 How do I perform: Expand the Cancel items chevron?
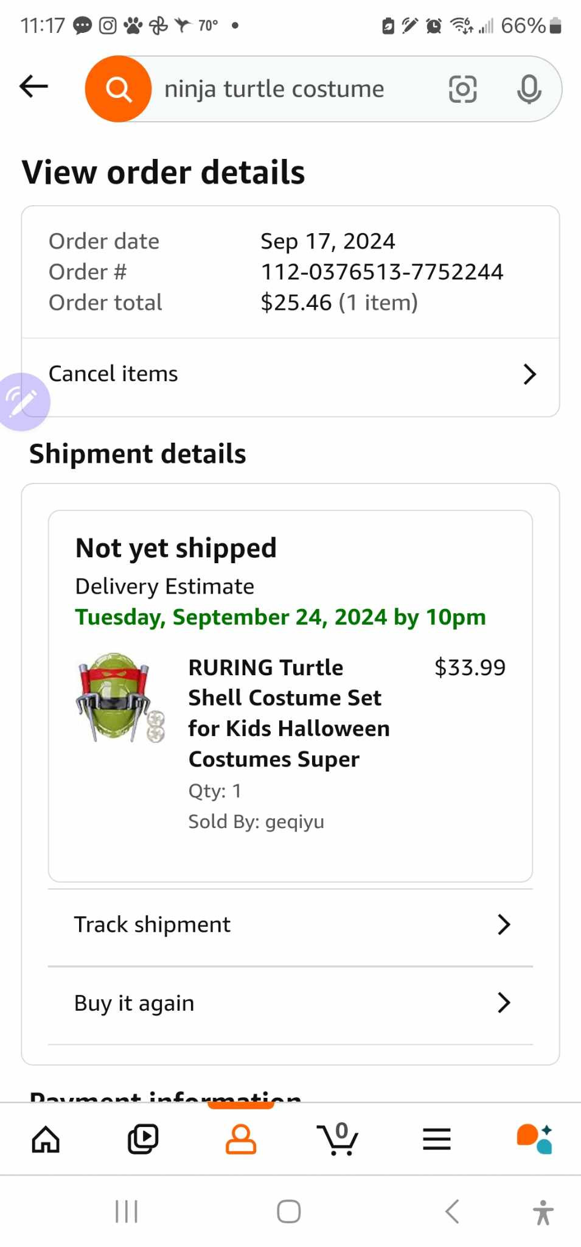pyautogui.click(x=529, y=374)
